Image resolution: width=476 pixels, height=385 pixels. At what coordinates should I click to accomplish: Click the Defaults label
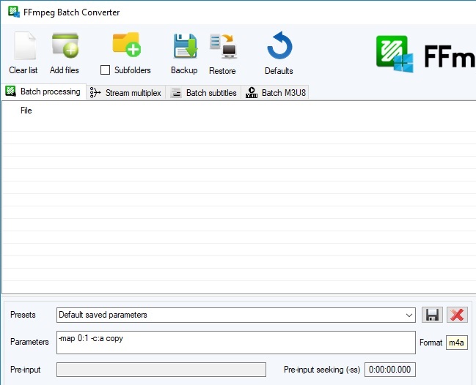[x=279, y=71]
